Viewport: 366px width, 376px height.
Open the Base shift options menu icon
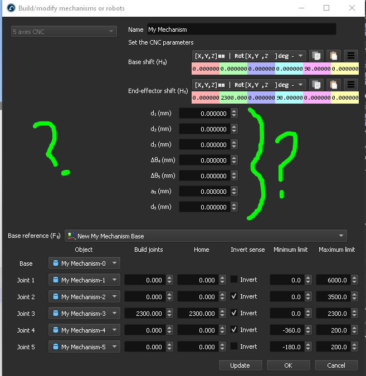click(351, 55)
